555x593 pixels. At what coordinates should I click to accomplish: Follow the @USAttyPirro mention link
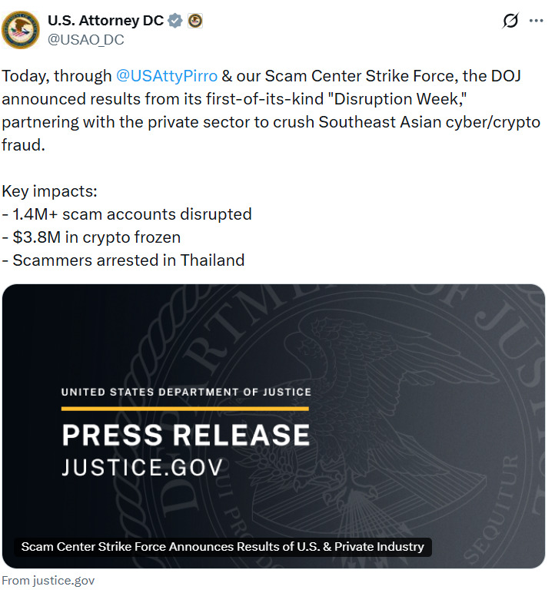click(x=167, y=76)
